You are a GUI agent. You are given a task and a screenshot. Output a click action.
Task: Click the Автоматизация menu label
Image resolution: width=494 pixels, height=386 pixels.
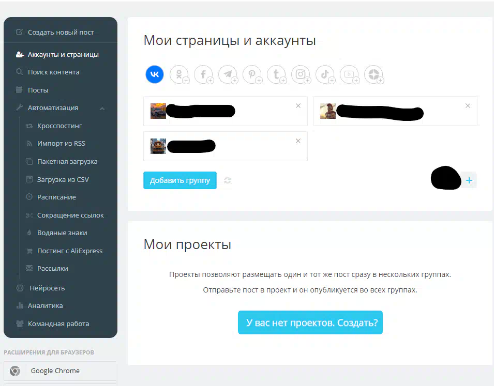pyautogui.click(x=53, y=107)
